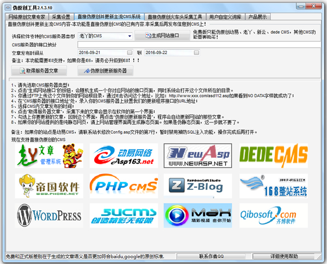Select the 直接伪原创并更新主流CMS系统 tab
The height and width of the screenshot is (264, 327).
click(109, 16)
